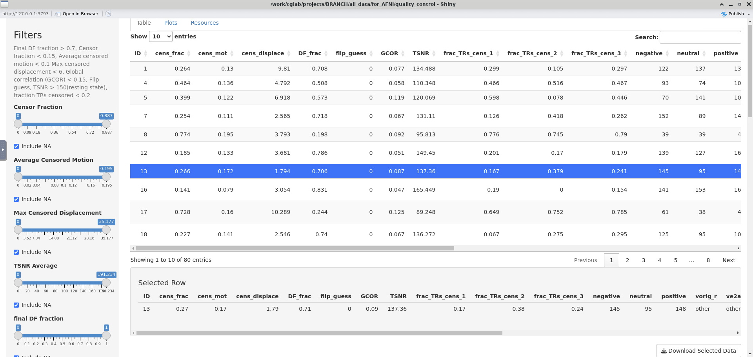The image size is (753, 357).
Task: Click in the Search input field
Action: (x=700, y=37)
